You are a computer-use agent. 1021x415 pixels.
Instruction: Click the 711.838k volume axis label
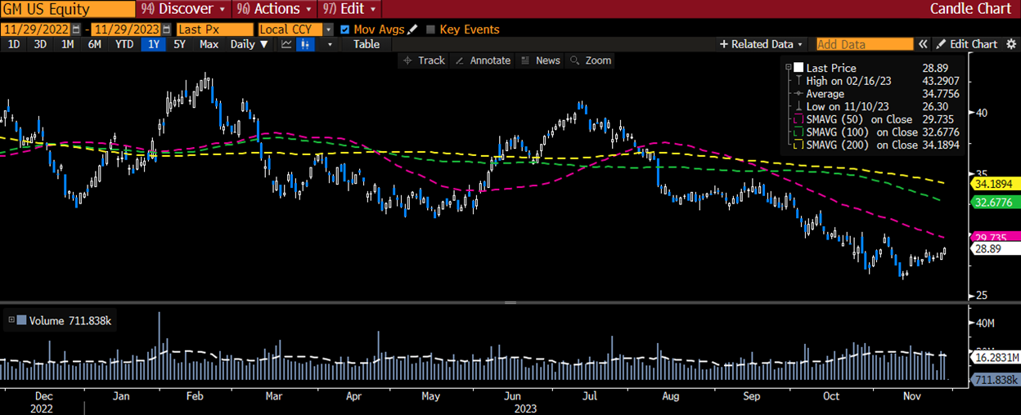(995, 380)
